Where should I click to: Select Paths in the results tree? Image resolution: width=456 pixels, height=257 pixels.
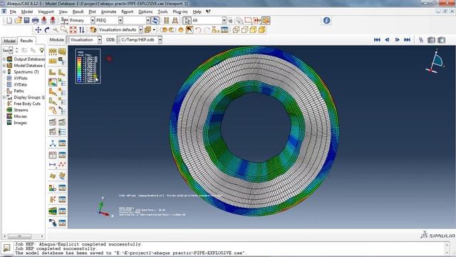click(19, 91)
